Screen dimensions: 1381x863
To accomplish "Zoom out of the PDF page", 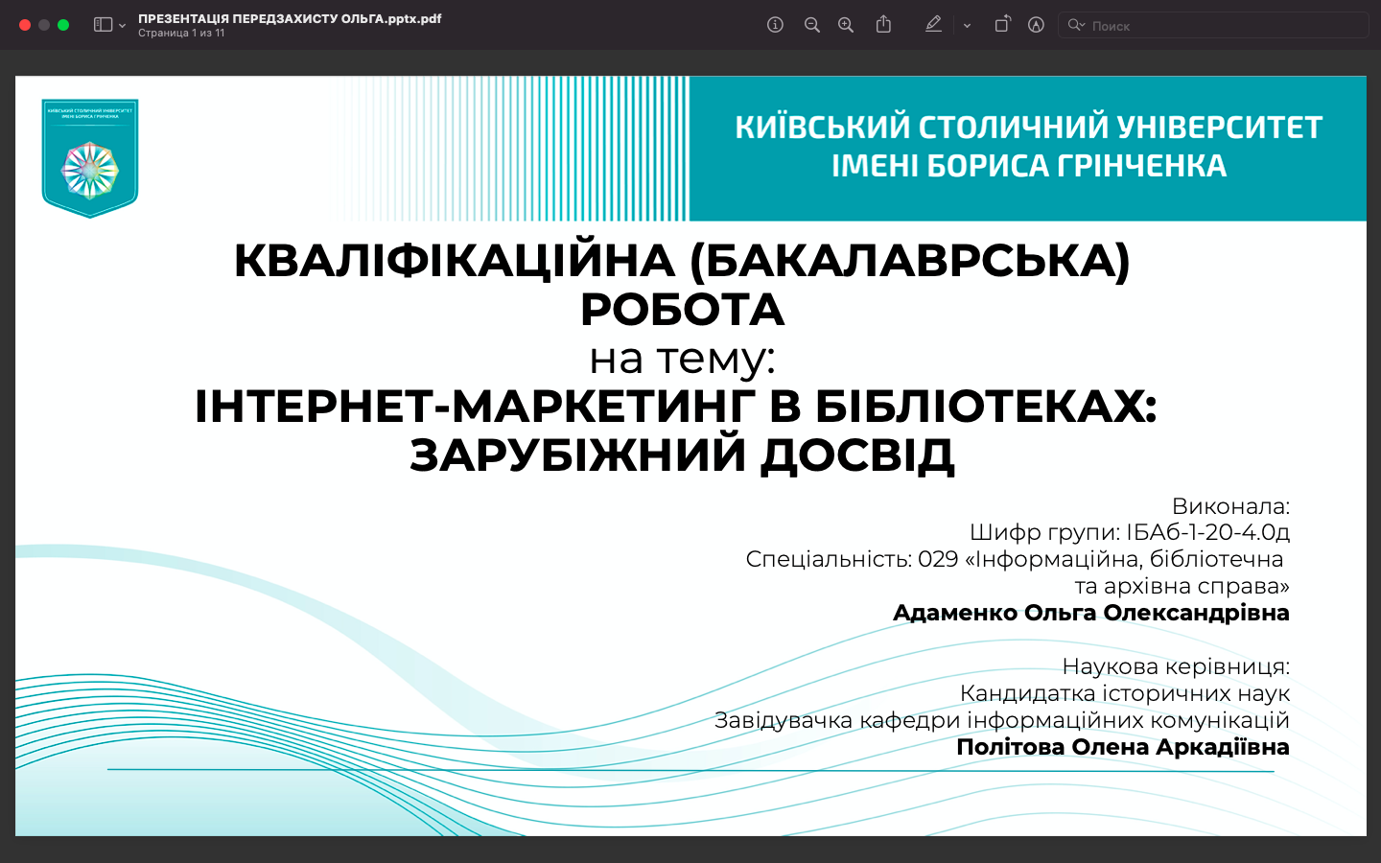I will tap(811, 25).
